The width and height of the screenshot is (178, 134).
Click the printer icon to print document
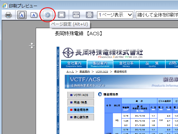pos(8,15)
